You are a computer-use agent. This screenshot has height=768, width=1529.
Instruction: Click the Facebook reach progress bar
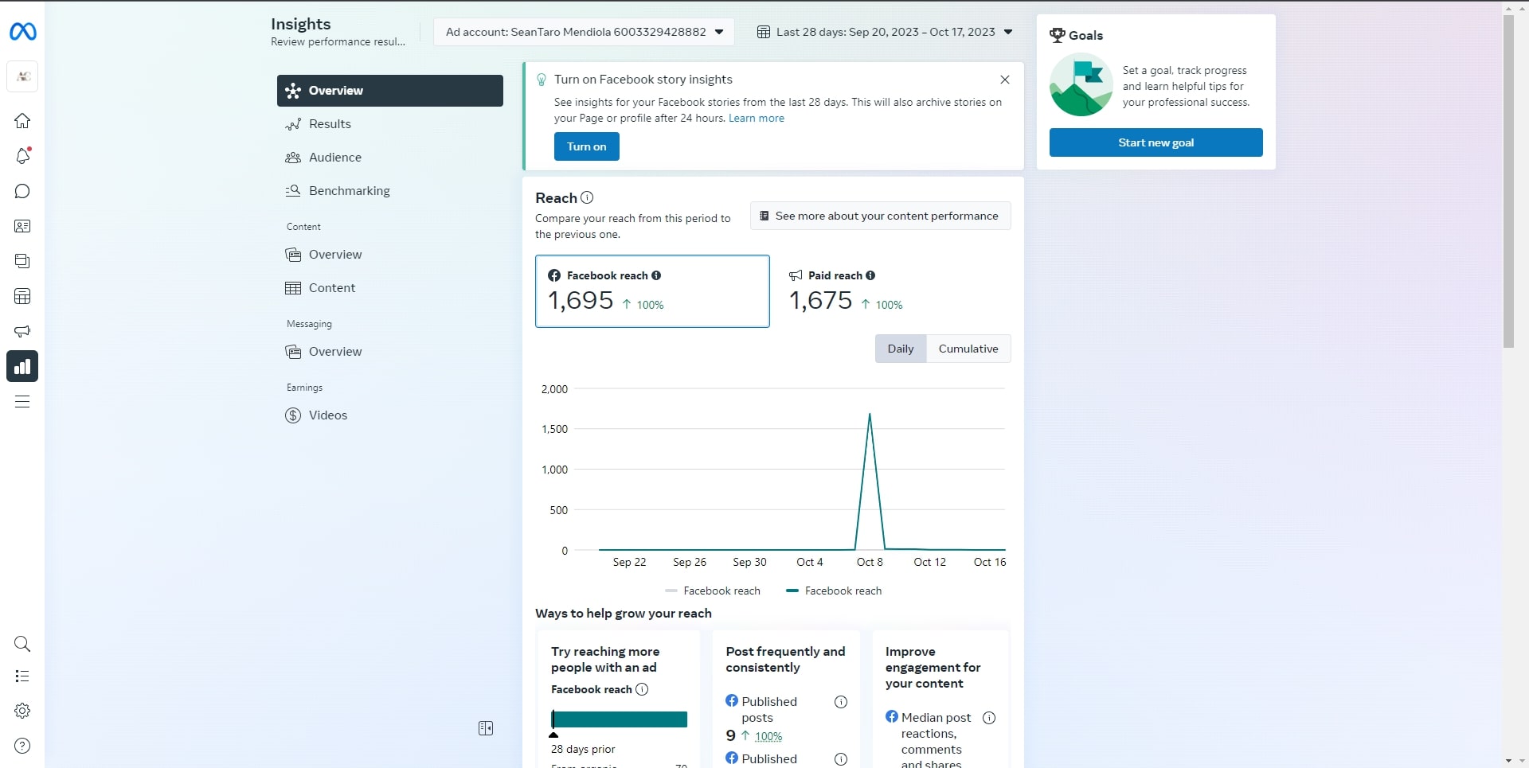tap(619, 719)
